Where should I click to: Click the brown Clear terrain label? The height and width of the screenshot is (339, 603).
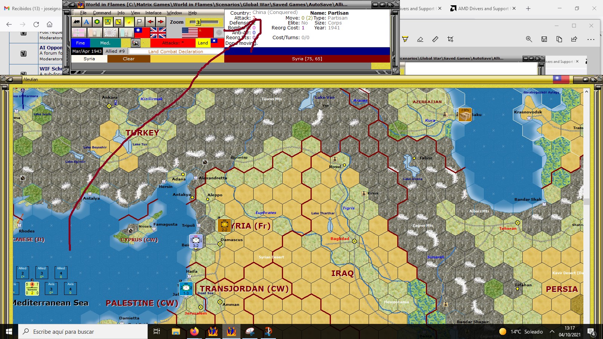129,59
